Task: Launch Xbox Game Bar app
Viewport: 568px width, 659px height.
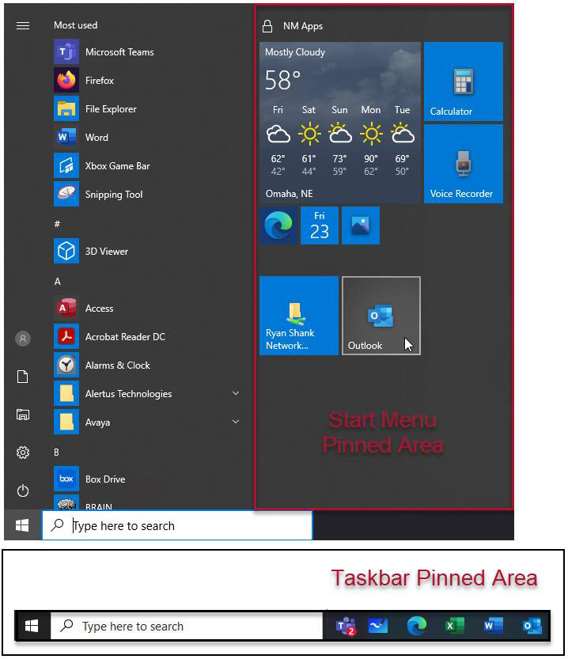Action: pyautogui.click(x=146, y=165)
